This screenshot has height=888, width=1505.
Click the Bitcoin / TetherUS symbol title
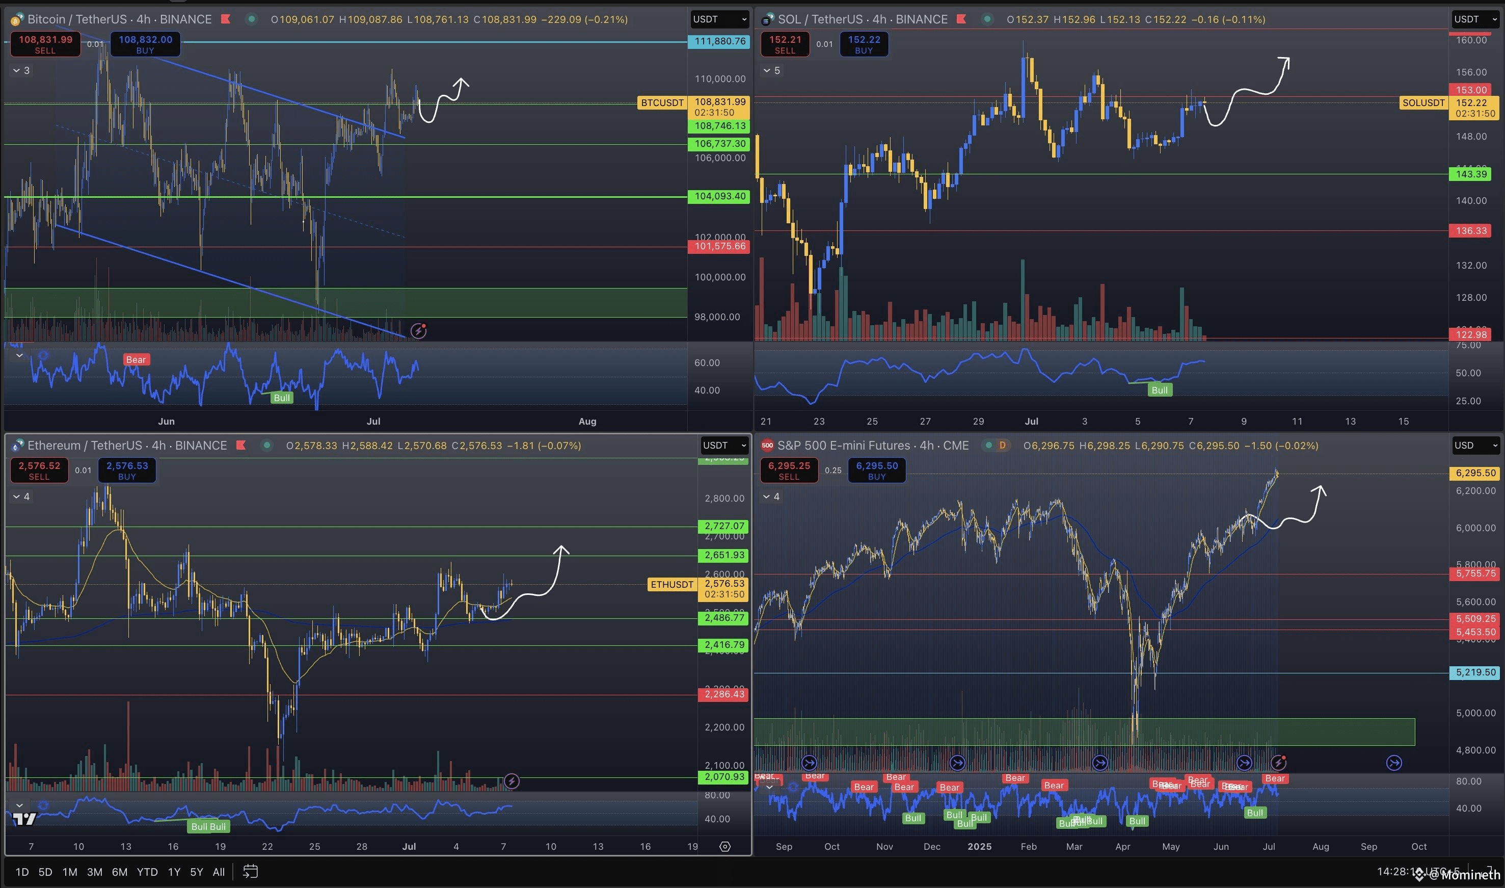tap(120, 19)
